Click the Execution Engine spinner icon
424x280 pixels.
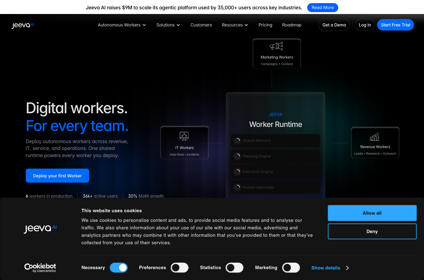238,172
